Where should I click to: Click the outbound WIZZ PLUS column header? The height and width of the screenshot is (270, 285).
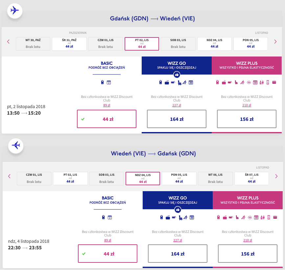coord(247,66)
